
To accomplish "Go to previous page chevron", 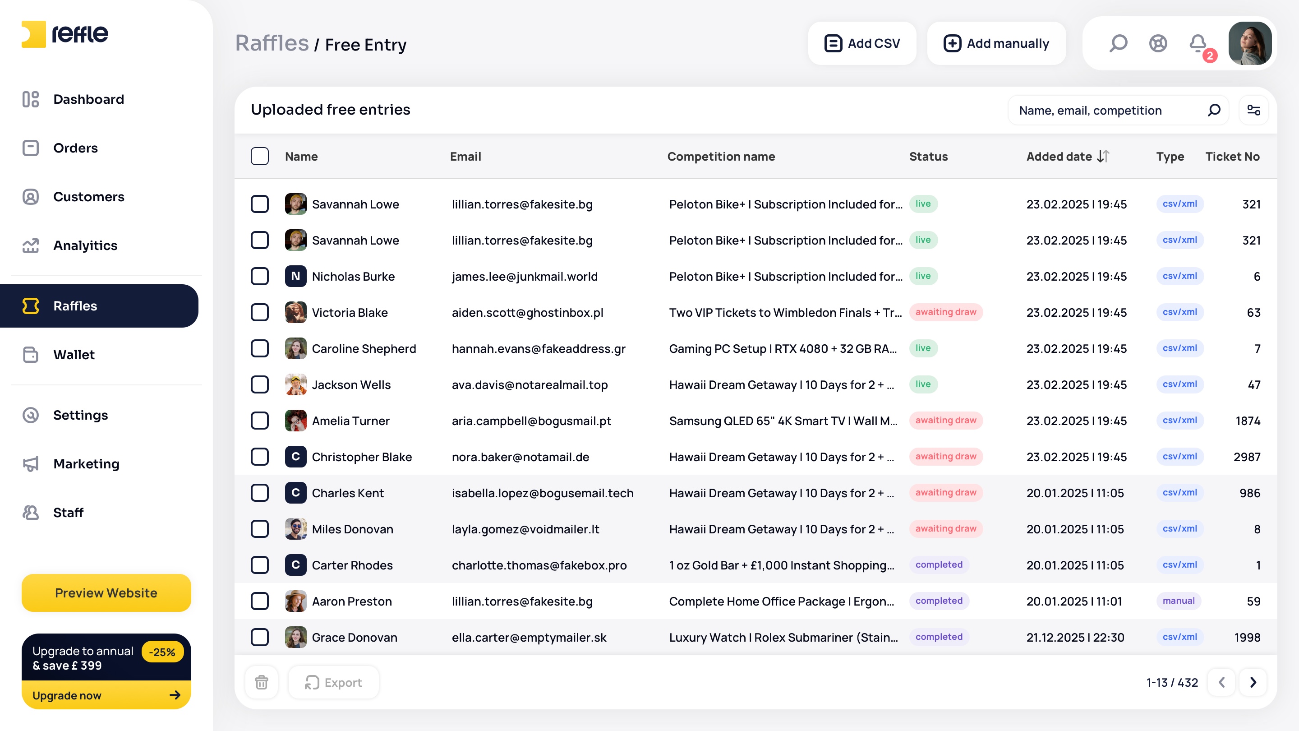I will [1221, 683].
